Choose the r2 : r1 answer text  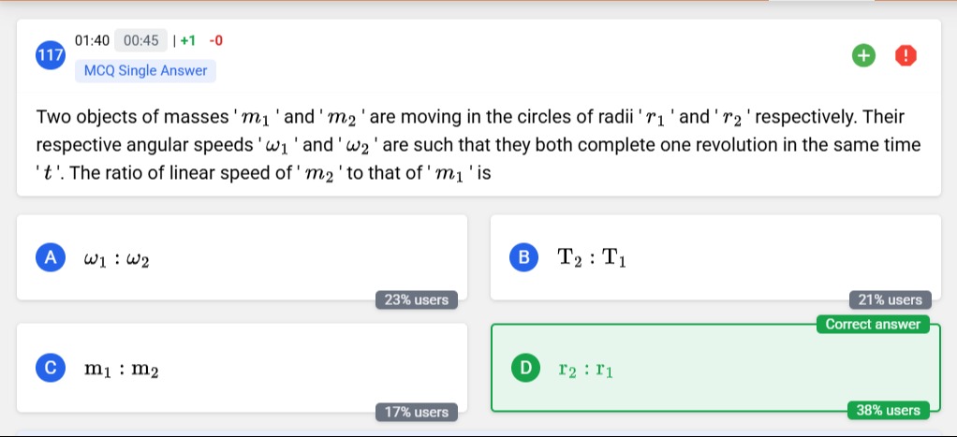(x=586, y=370)
